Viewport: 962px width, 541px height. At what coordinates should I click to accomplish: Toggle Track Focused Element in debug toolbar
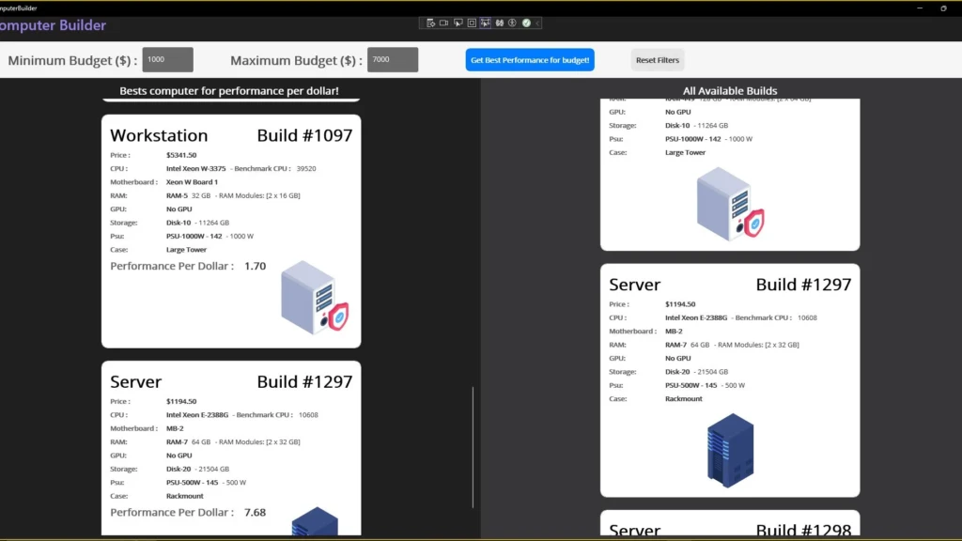[x=486, y=23]
